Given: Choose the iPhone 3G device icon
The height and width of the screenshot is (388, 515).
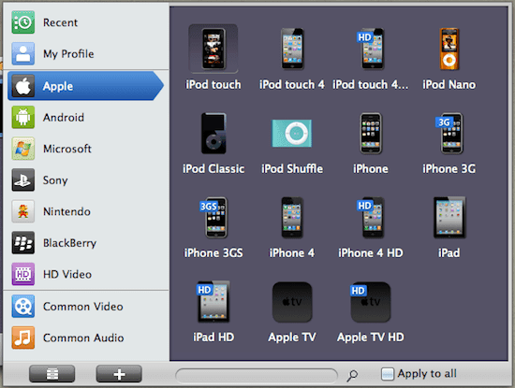Looking at the screenshot, I should [449, 133].
